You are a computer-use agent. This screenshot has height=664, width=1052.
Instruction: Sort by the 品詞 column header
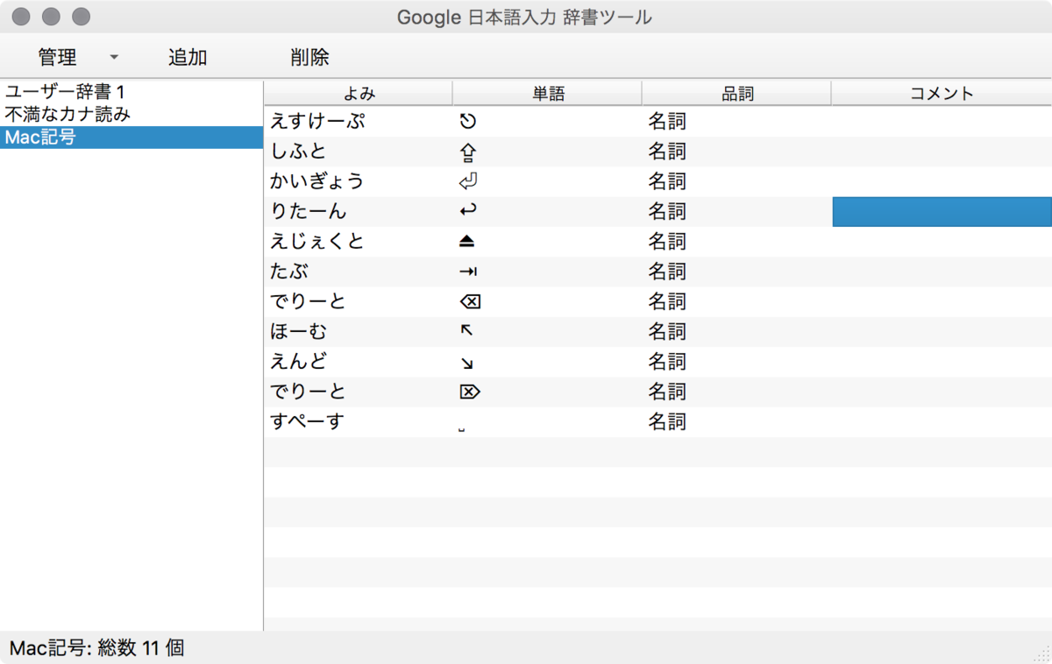[737, 93]
